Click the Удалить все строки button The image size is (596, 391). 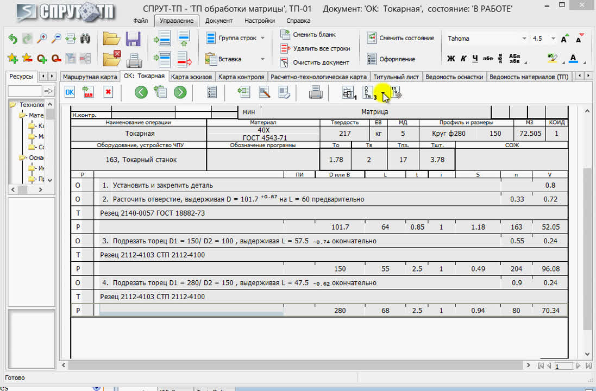tap(315, 48)
